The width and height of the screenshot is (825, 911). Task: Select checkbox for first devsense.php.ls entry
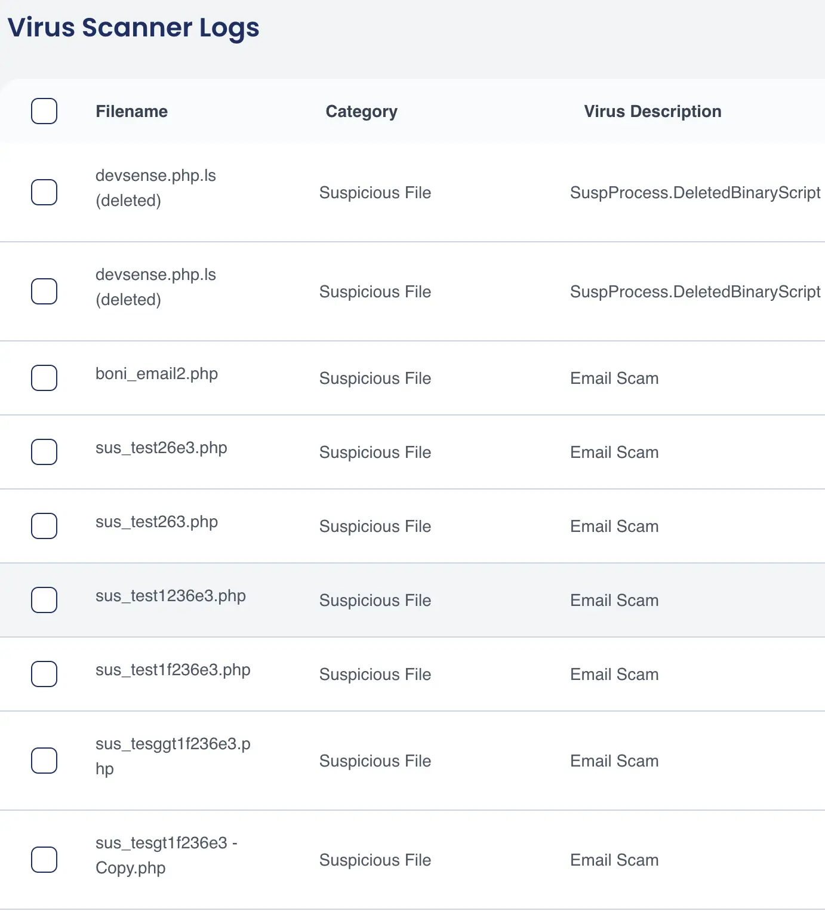point(44,192)
